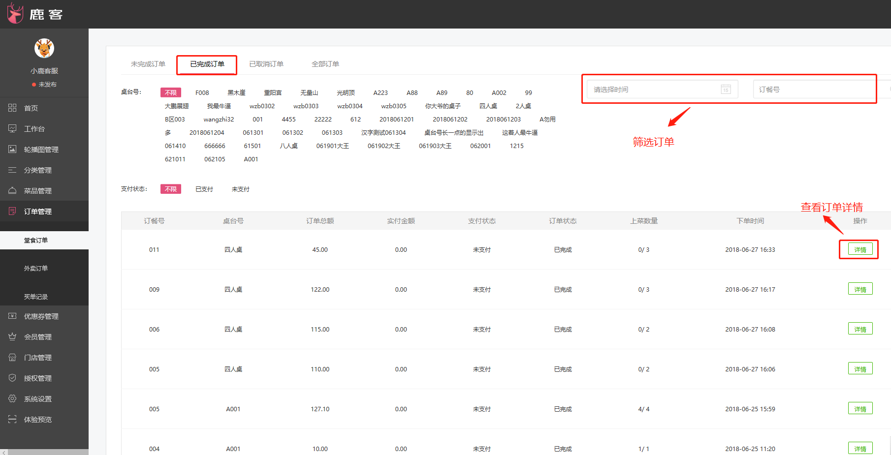
Task: Filter by table 八人桌
Action: pyautogui.click(x=288, y=146)
